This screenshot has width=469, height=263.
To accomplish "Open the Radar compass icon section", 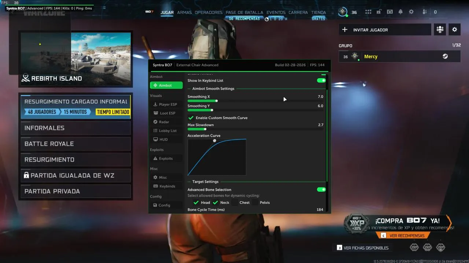I will point(155,122).
